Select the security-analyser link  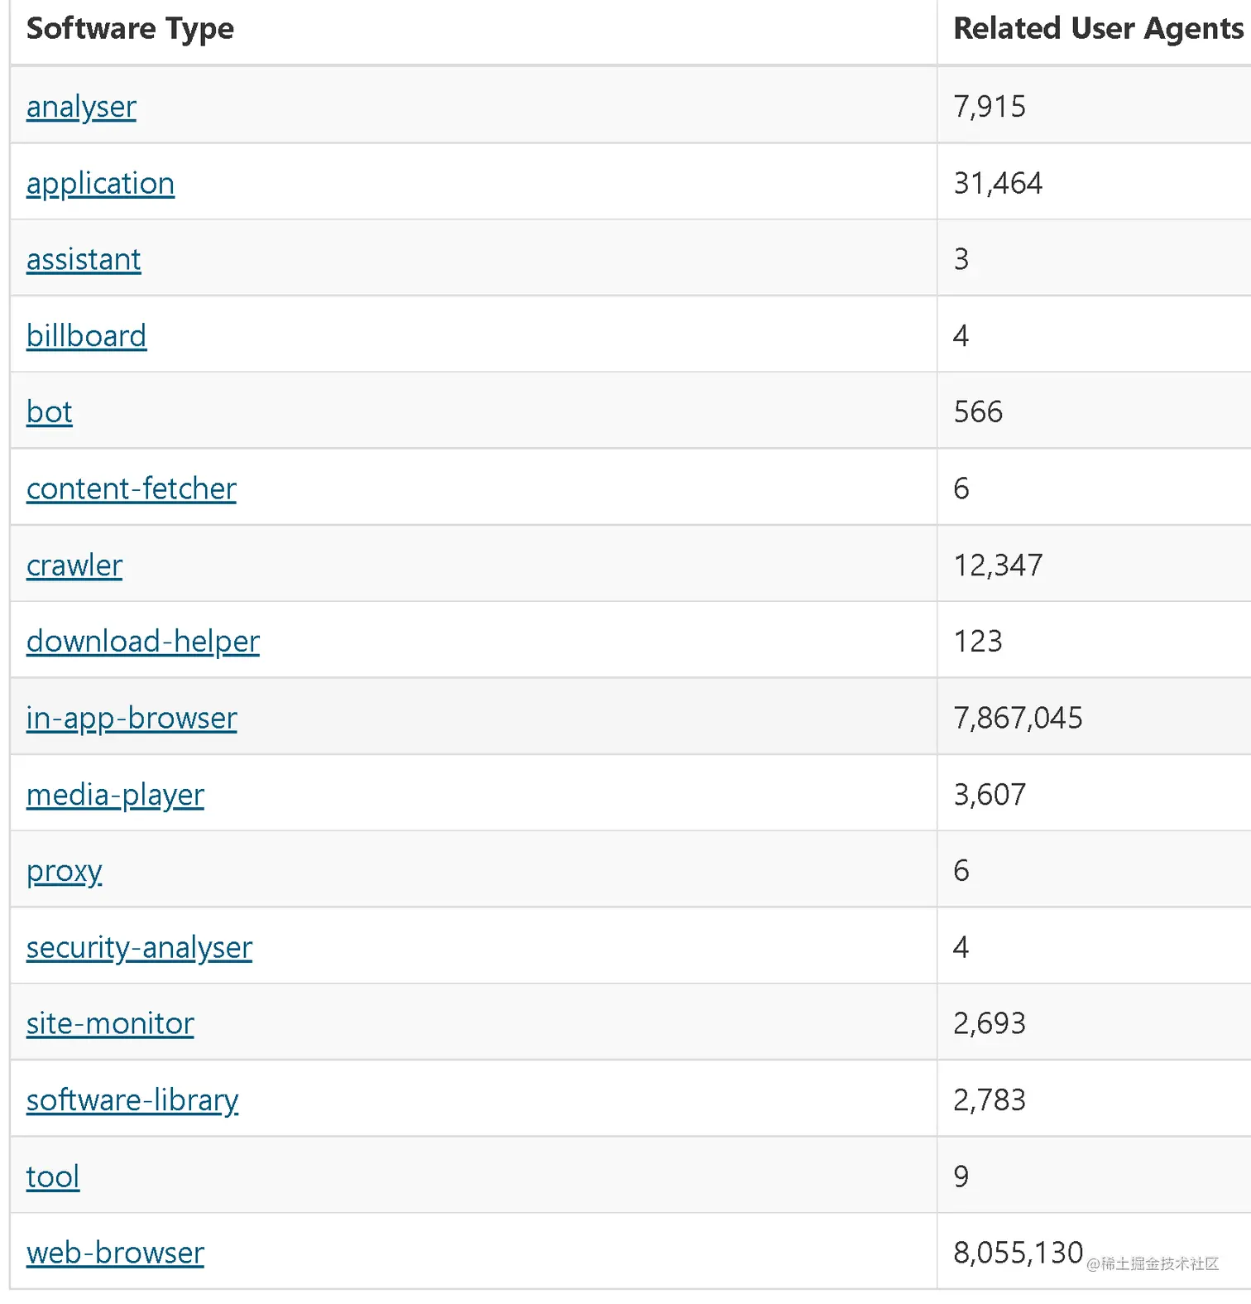[139, 947]
